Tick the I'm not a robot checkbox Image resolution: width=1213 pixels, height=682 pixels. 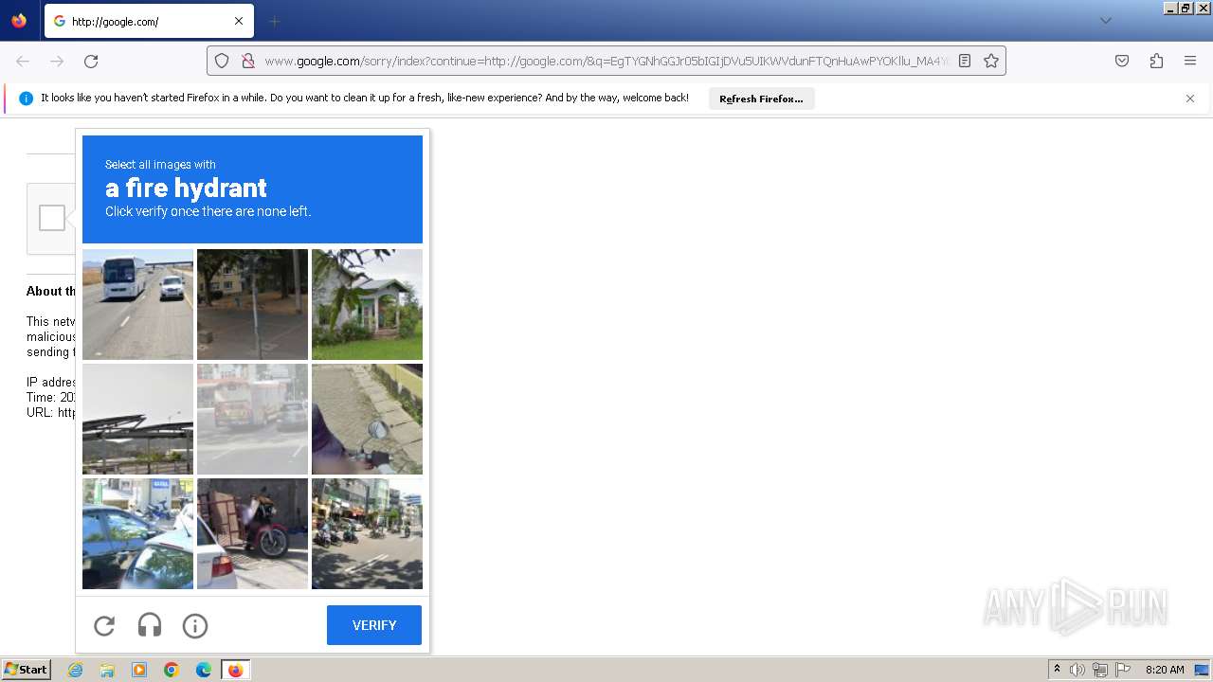[x=52, y=218]
